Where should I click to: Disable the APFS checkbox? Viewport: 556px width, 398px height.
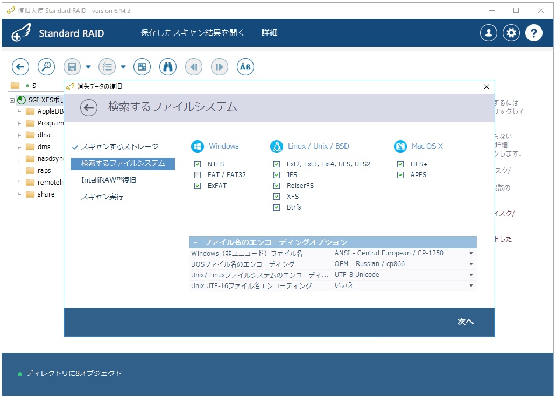tap(400, 175)
